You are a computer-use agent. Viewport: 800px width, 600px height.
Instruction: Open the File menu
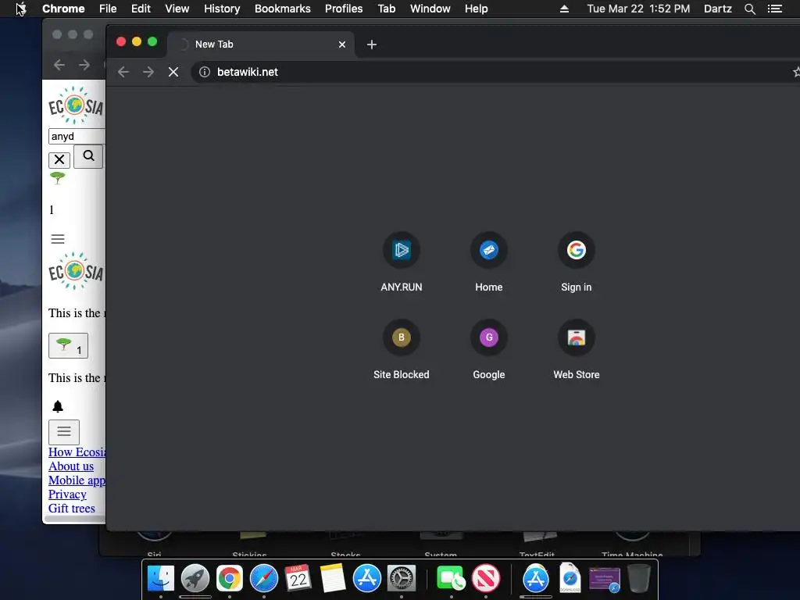point(108,9)
